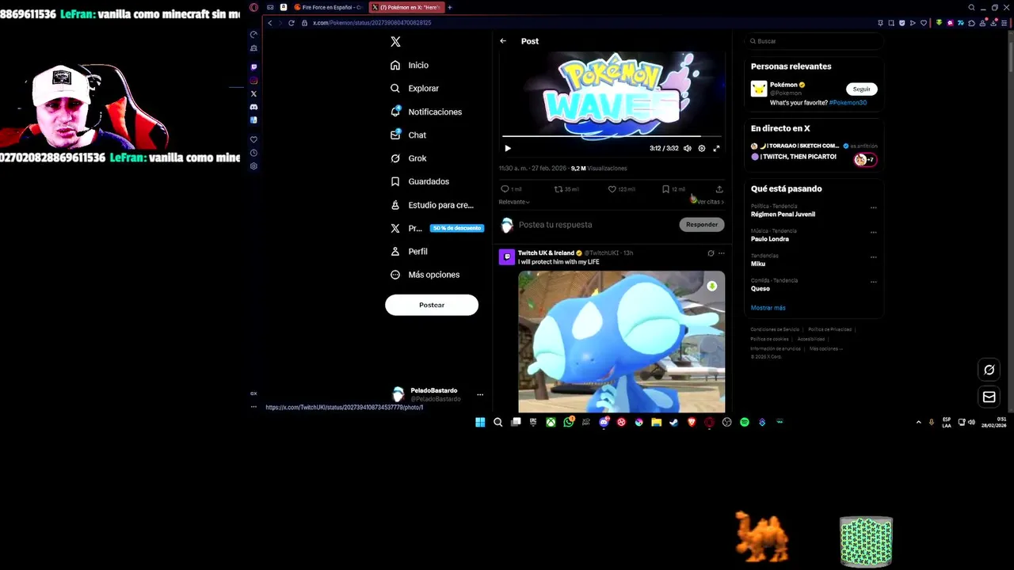The width and height of the screenshot is (1014, 570).
Task: Click the reply comment icon
Action: pyautogui.click(x=505, y=189)
